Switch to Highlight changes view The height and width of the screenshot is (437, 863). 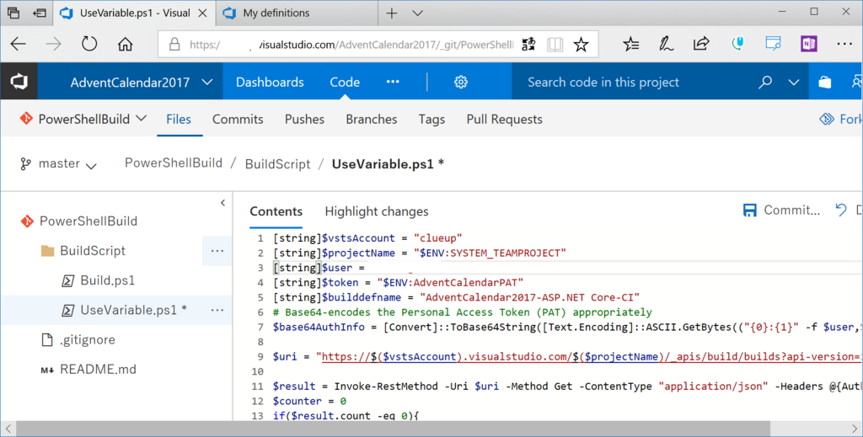pos(377,211)
